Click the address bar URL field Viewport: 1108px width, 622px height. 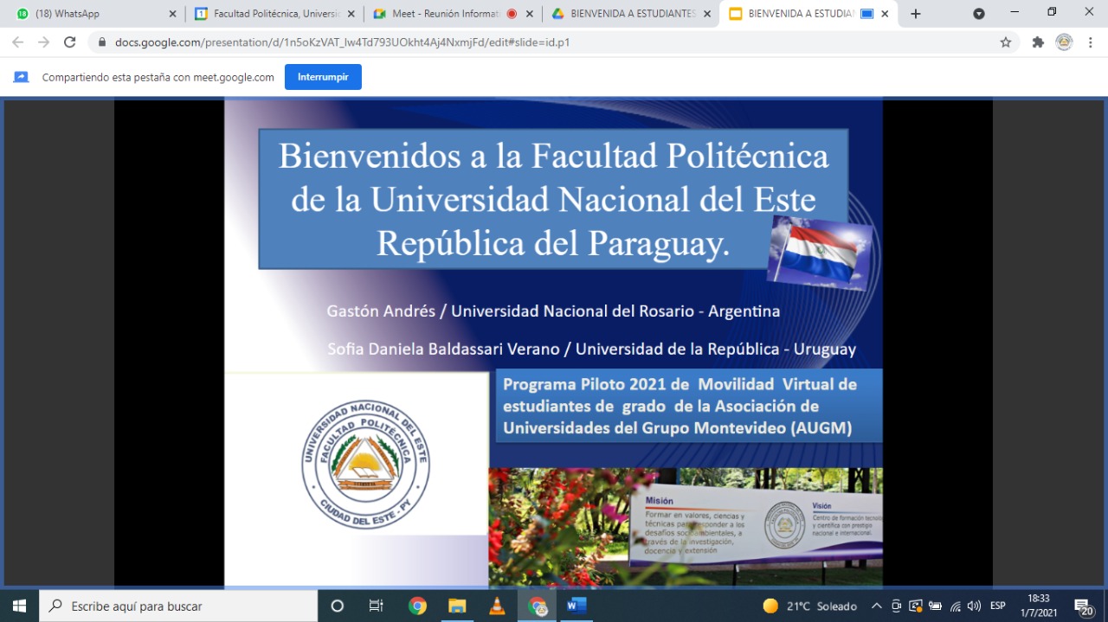[x=519, y=42]
